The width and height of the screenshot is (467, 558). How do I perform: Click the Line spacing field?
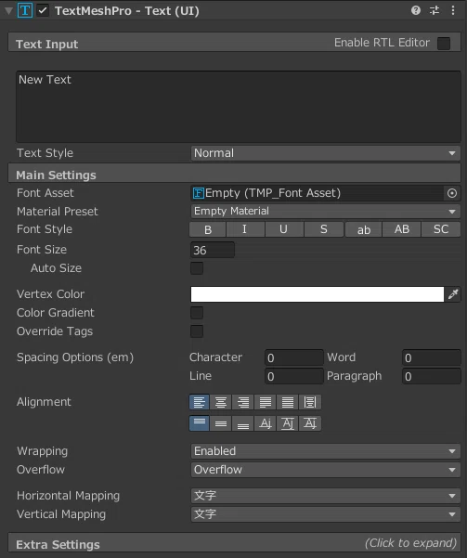(294, 376)
